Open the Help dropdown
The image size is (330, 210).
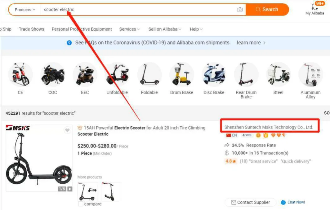point(196,29)
